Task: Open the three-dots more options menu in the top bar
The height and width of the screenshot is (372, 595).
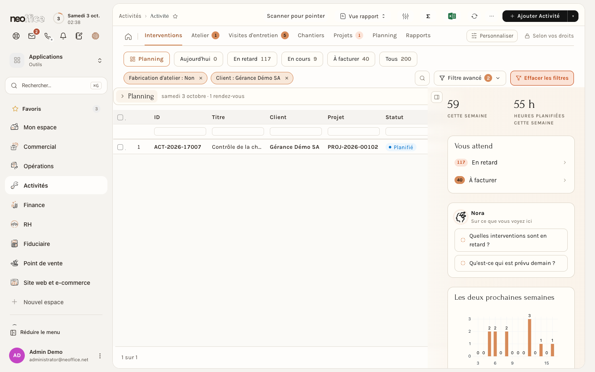Action: point(491,16)
